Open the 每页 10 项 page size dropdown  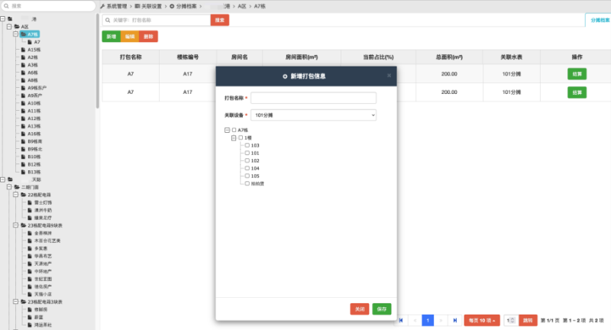482,320
